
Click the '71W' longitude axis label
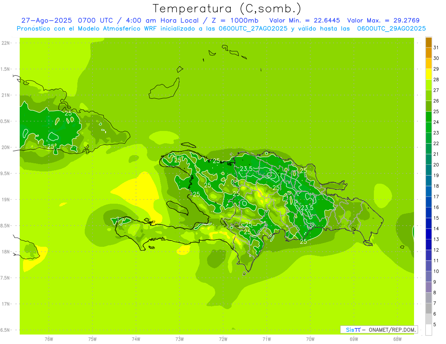click(266, 339)
